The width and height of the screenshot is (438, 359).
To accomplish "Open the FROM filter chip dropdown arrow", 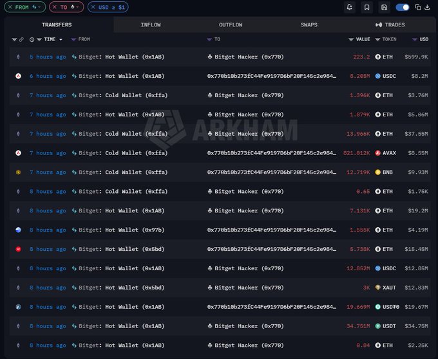I will 39,7.
